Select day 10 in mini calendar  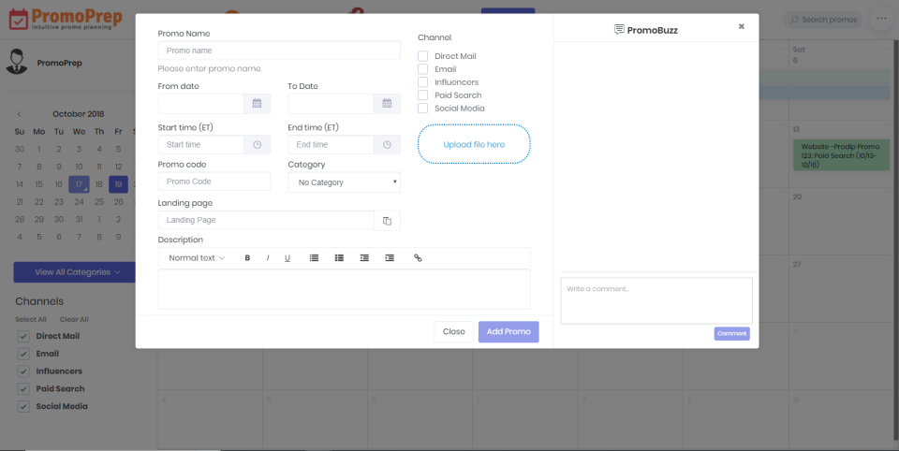(x=79, y=167)
